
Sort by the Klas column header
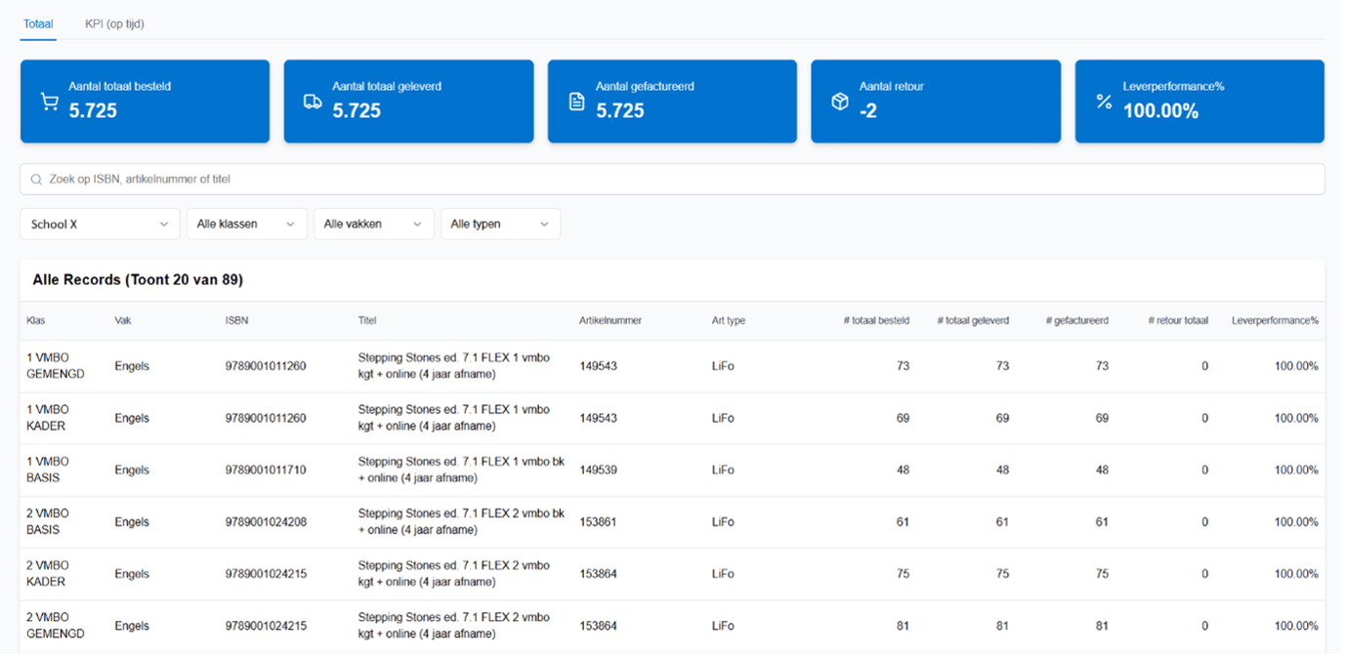[x=36, y=320]
